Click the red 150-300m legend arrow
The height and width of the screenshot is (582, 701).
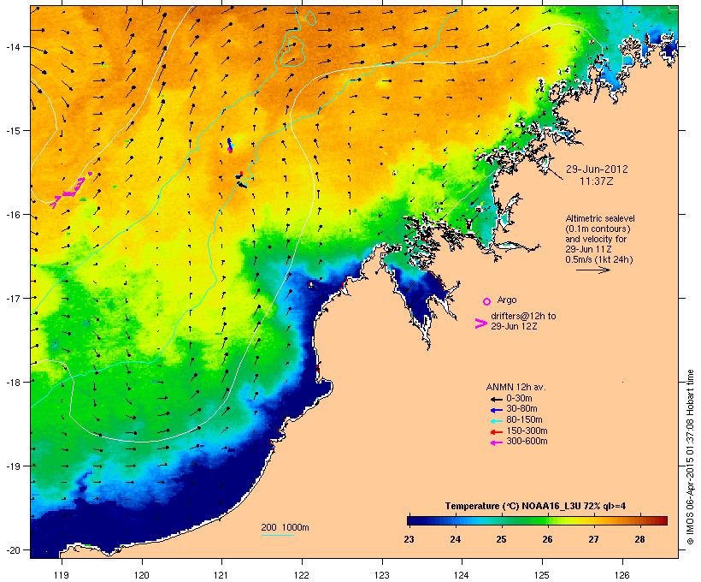497,432
